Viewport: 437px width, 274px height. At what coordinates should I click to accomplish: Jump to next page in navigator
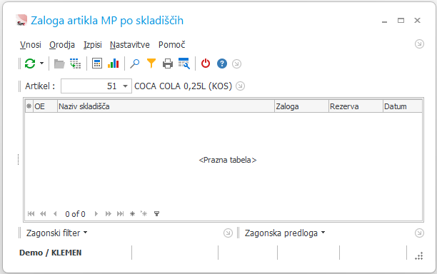click(108, 214)
